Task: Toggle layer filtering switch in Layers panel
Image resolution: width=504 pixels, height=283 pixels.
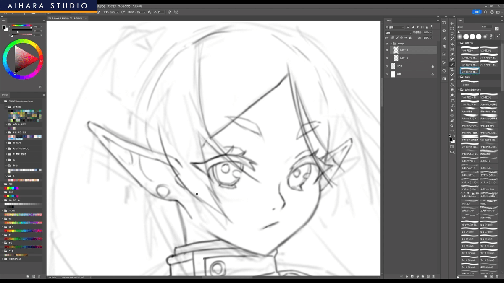Action: [x=431, y=26]
